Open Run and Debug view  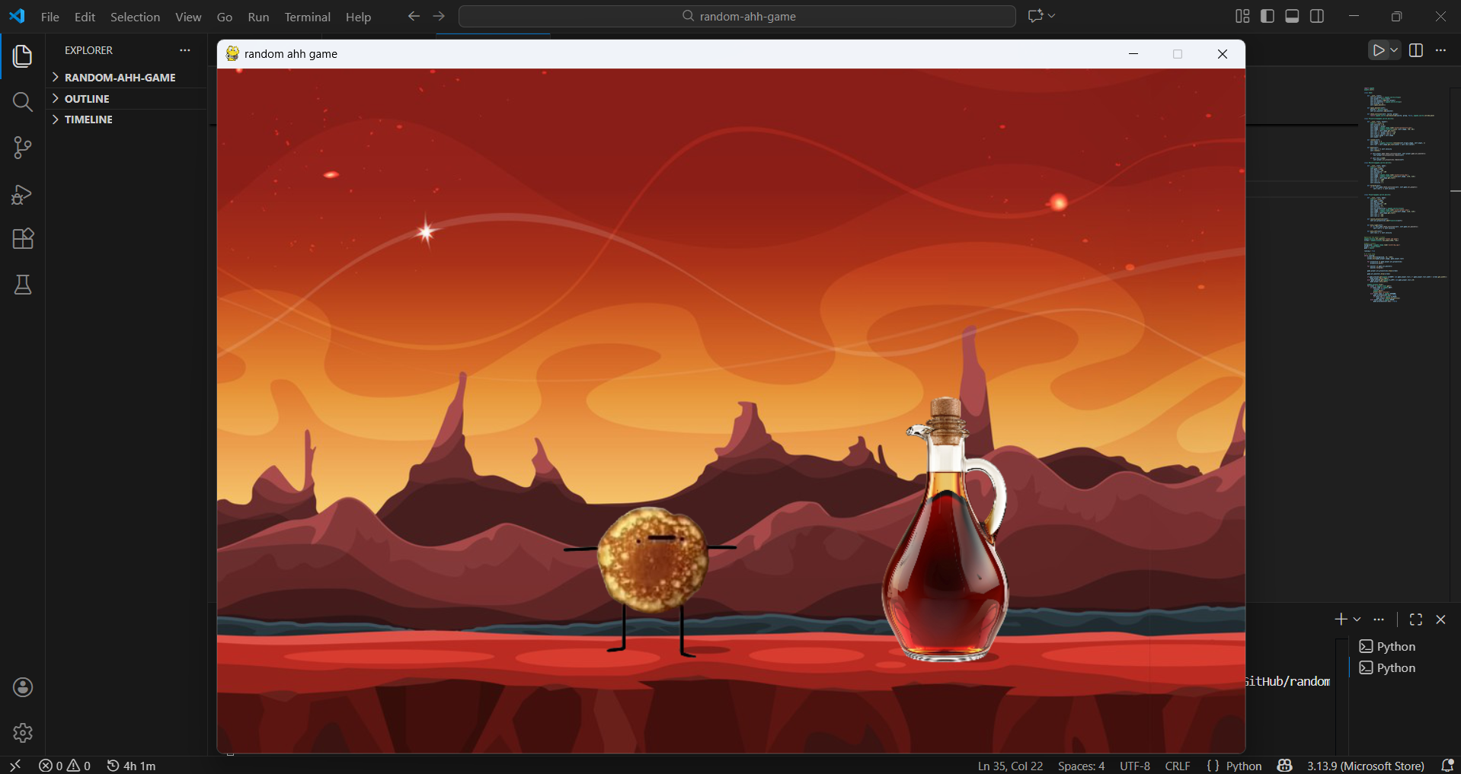[x=23, y=195]
